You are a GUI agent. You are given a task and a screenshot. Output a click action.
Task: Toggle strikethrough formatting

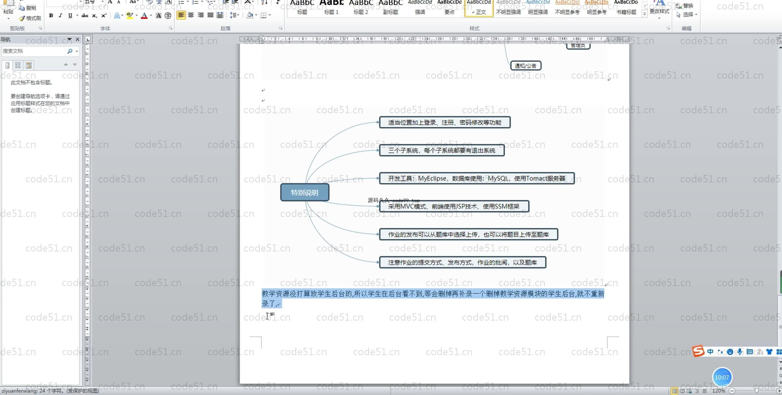click(x=85, y=15)
